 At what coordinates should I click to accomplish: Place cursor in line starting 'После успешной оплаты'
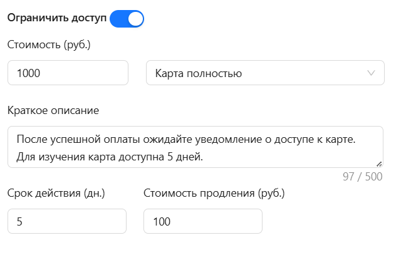tap(186, 138)
